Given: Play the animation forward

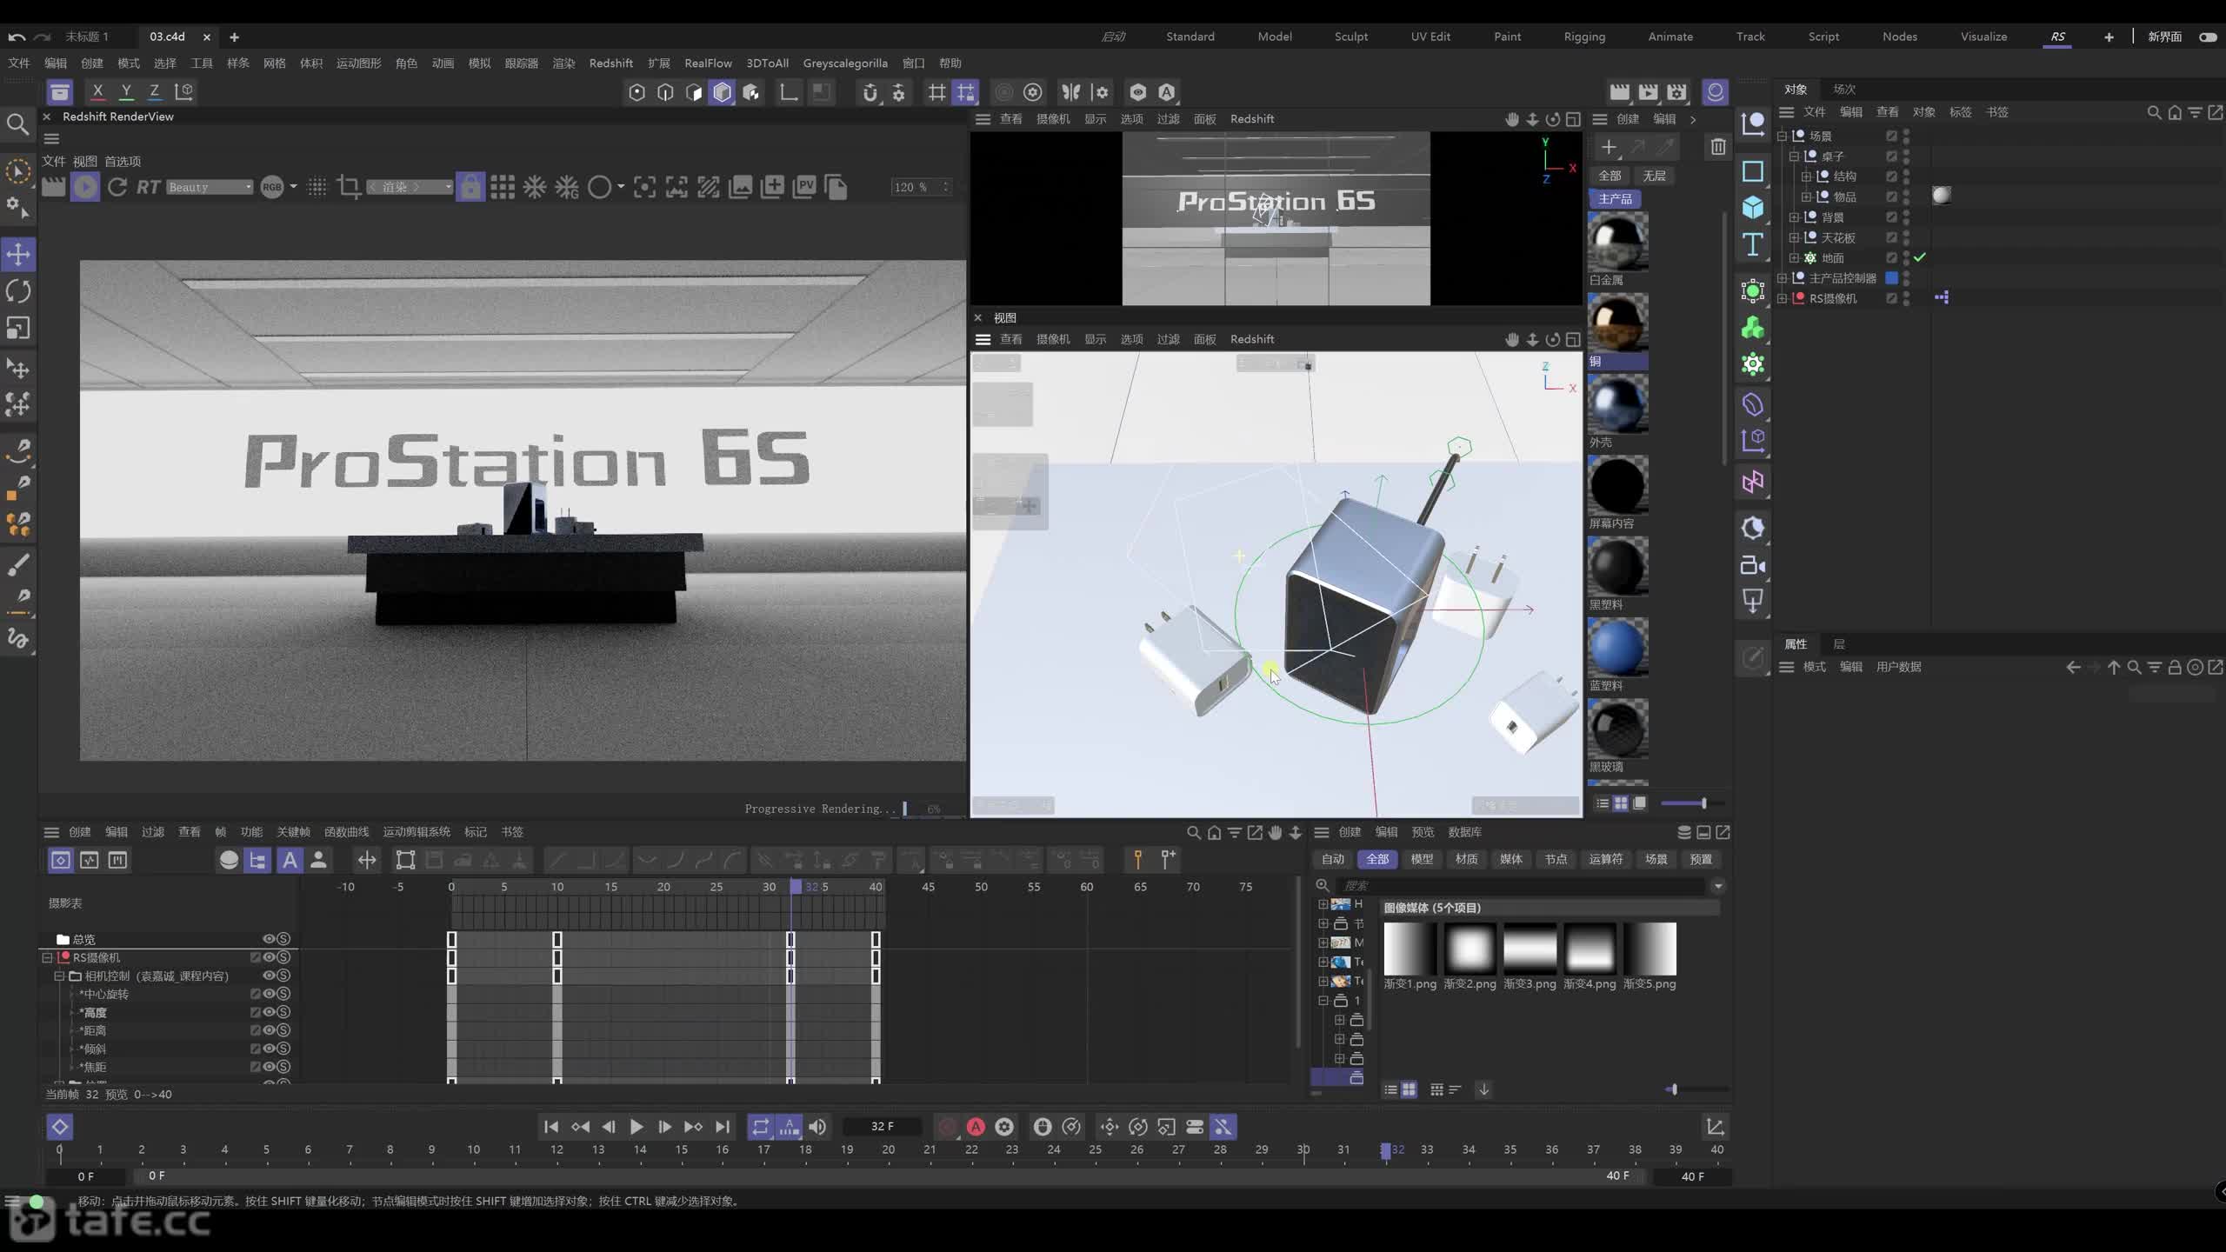Looking at the screenshot, I should 636,1127.
